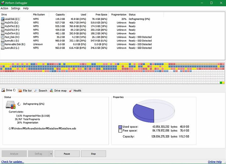This screenshot has height=164, width=226.
Task: Click the Local Disk (C:) drive icon
Action: (x=3, y=19)
